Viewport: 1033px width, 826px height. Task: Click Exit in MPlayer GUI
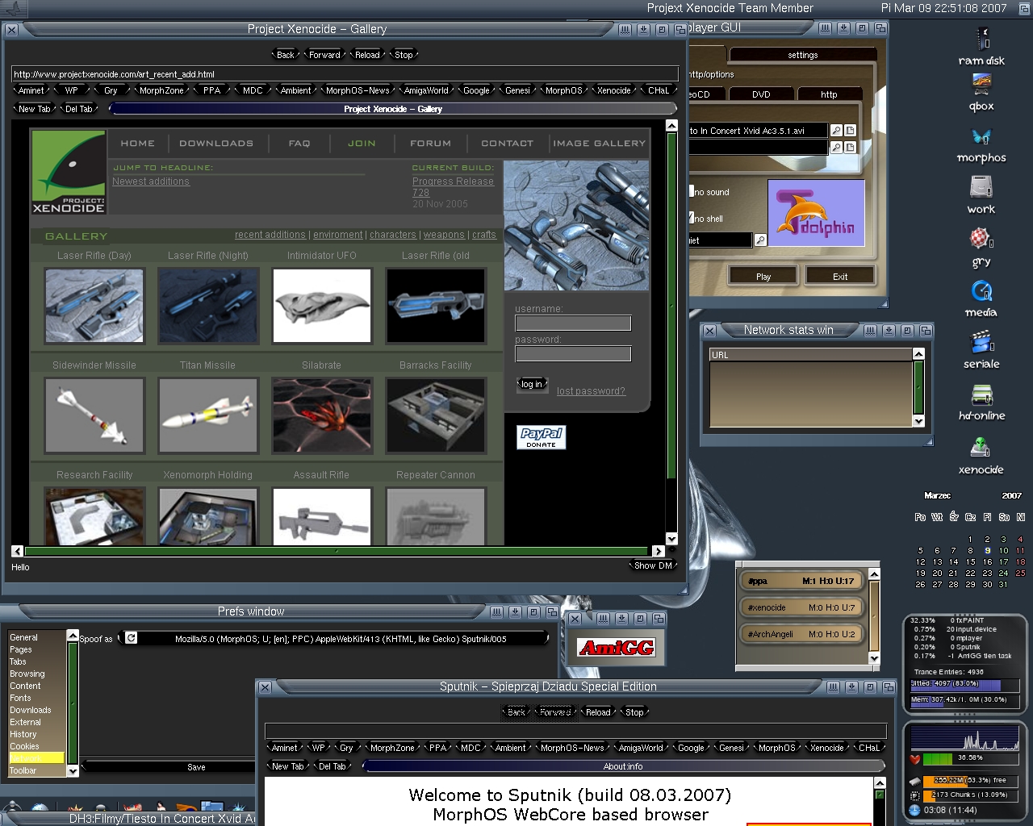click(x=840, y=277)
